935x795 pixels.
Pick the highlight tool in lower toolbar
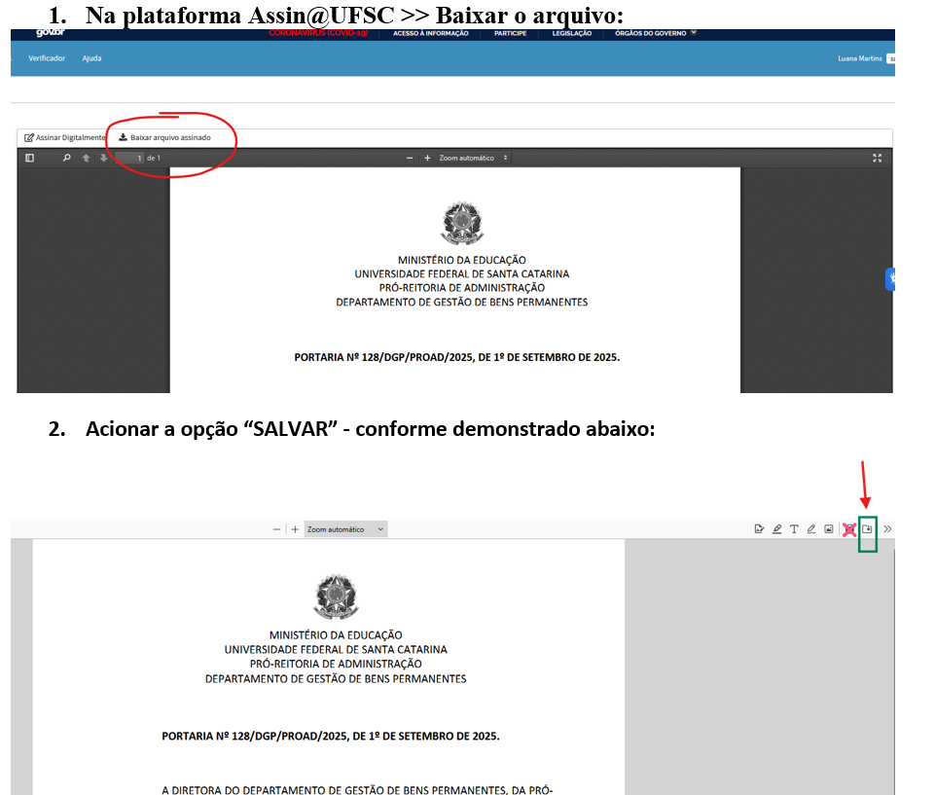pyautogui.click(x=776, y=529)
